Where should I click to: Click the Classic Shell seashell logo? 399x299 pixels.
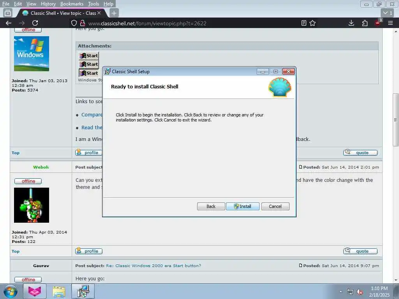[280, 87]
